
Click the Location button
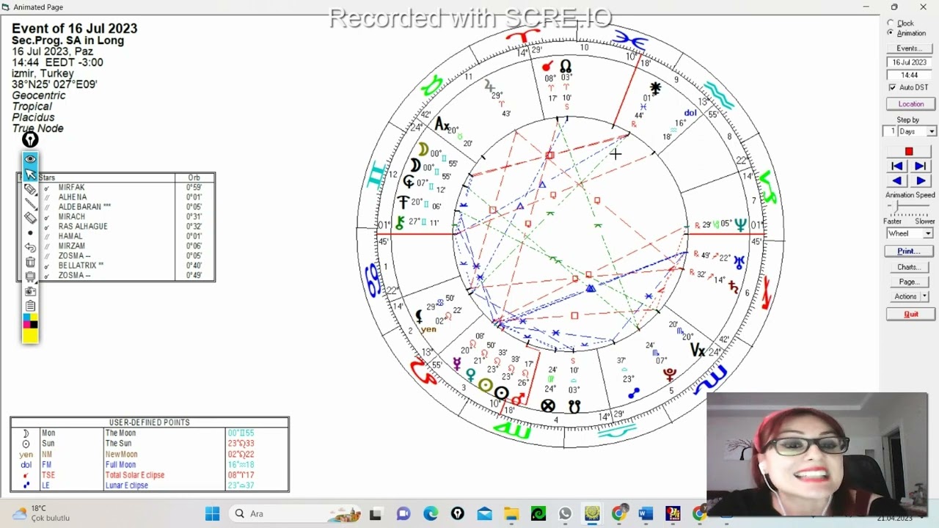(910, 104)
